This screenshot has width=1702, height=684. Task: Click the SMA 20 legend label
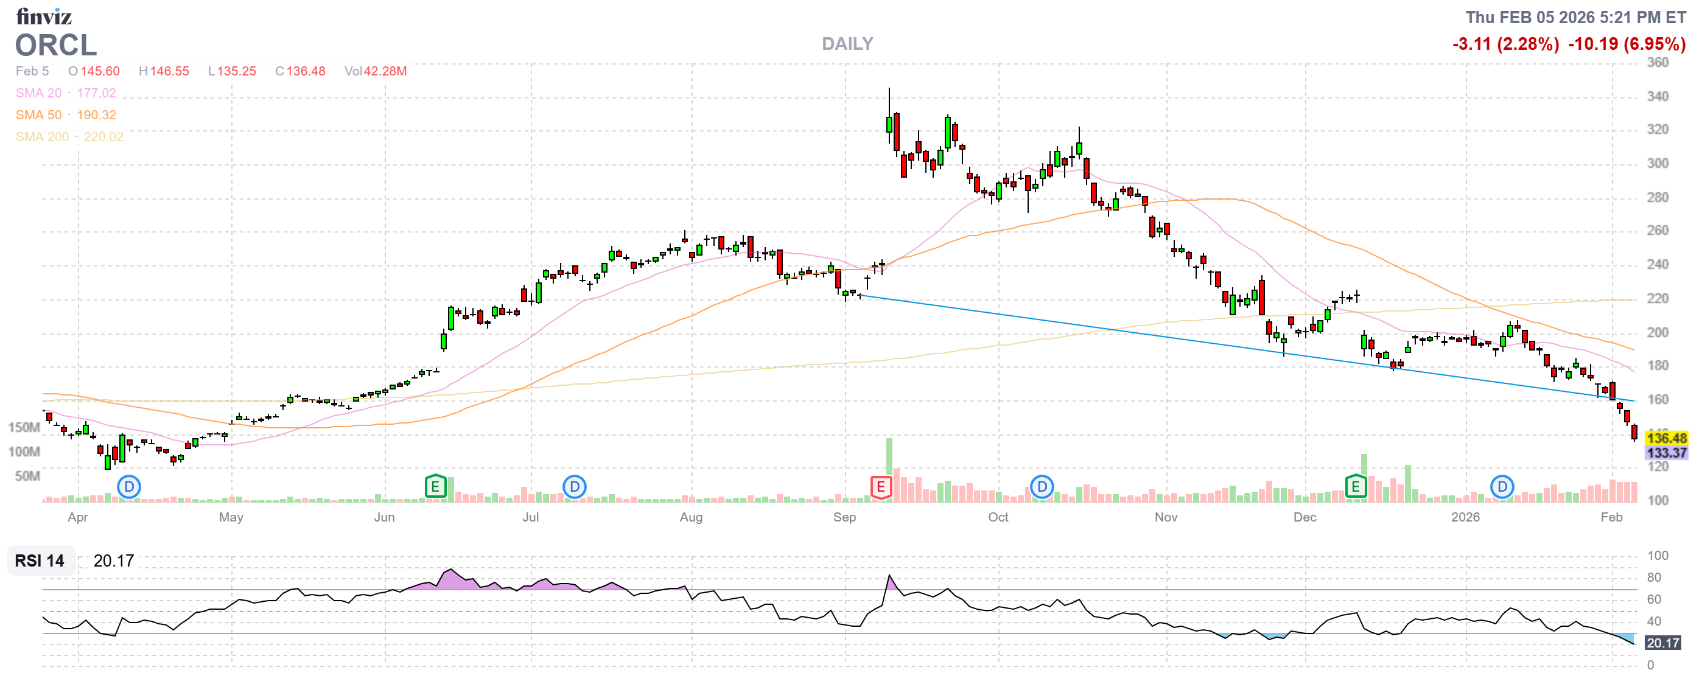point(38,93)
